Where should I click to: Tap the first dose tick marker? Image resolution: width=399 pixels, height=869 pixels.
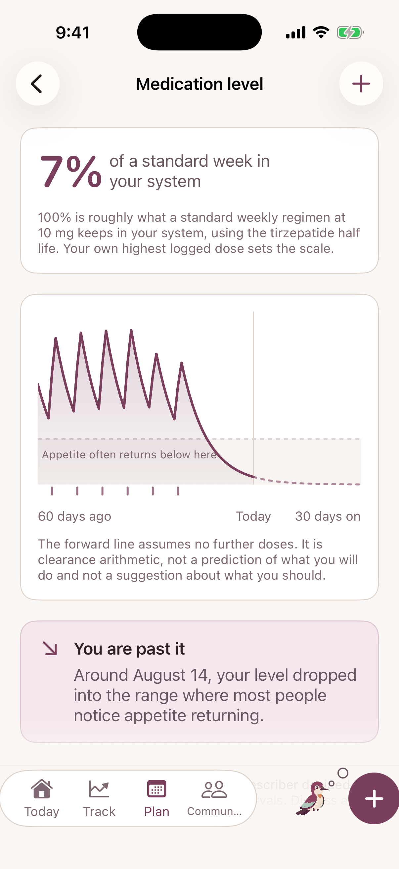pyautogui.click(x=52, y=491)
